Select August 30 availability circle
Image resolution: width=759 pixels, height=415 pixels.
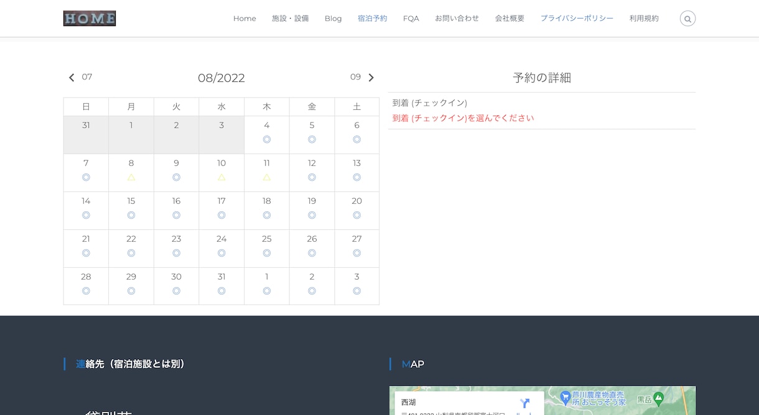click(x=177, y=291)
